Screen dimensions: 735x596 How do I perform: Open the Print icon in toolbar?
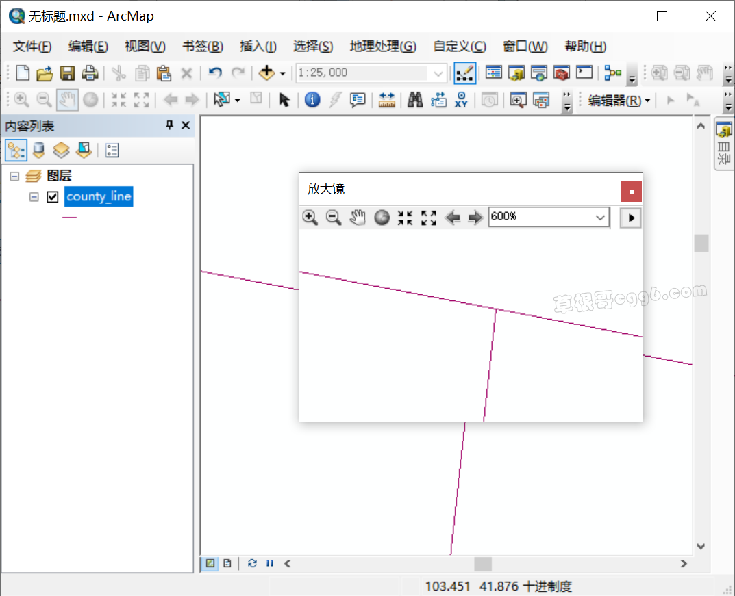pyautogui.click(x=90, y=73)
